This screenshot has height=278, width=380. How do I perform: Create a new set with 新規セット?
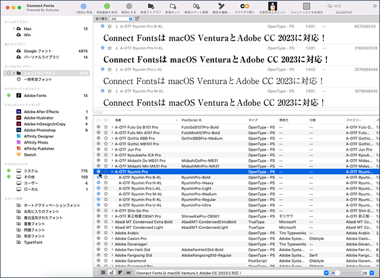tap(172, 6)
